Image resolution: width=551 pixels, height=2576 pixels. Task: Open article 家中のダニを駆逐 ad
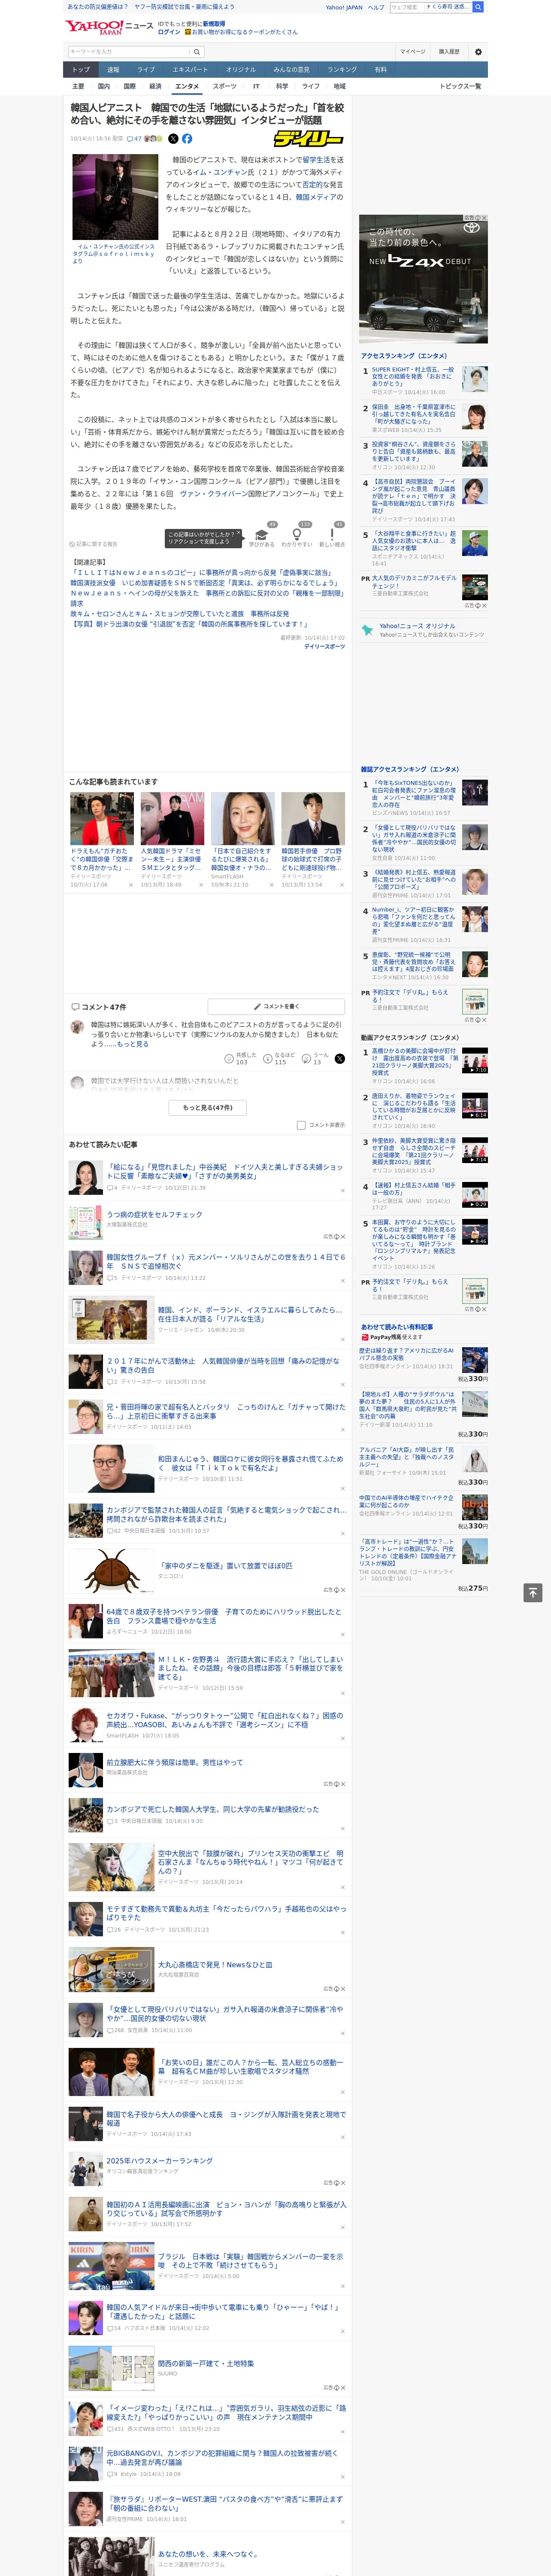click(225, 1566)
